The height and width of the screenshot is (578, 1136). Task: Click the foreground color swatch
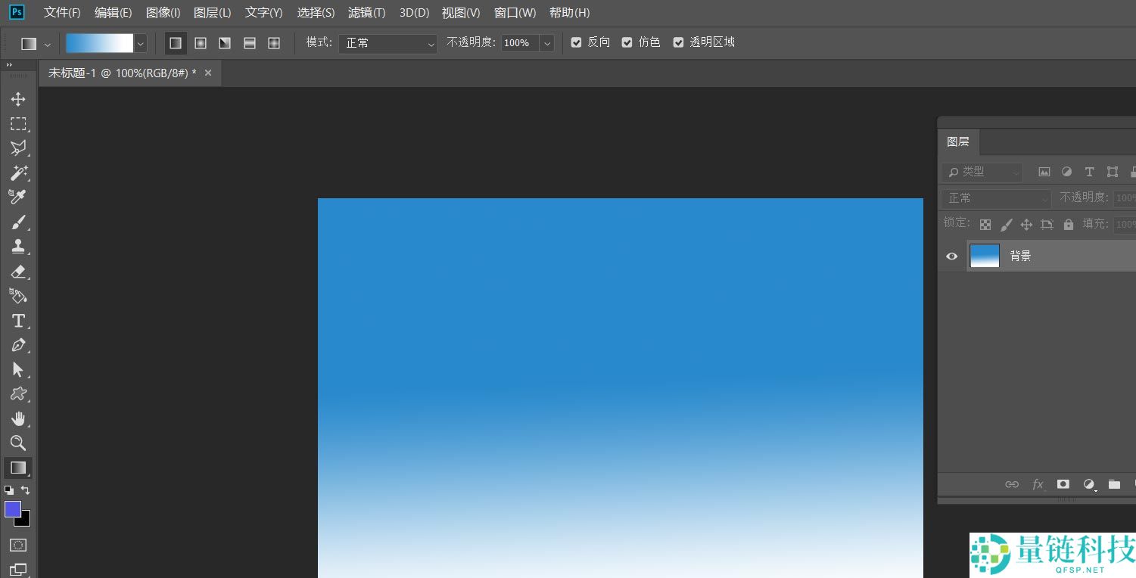(x=13, y=509)
